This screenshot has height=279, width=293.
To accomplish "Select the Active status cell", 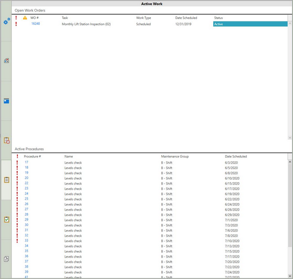I will [250, 24].
